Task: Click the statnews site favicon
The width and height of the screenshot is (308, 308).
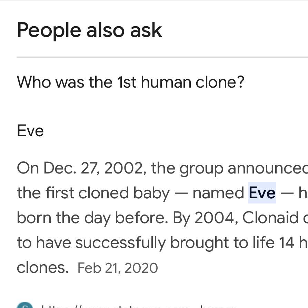Action: (x=25, y=306)
